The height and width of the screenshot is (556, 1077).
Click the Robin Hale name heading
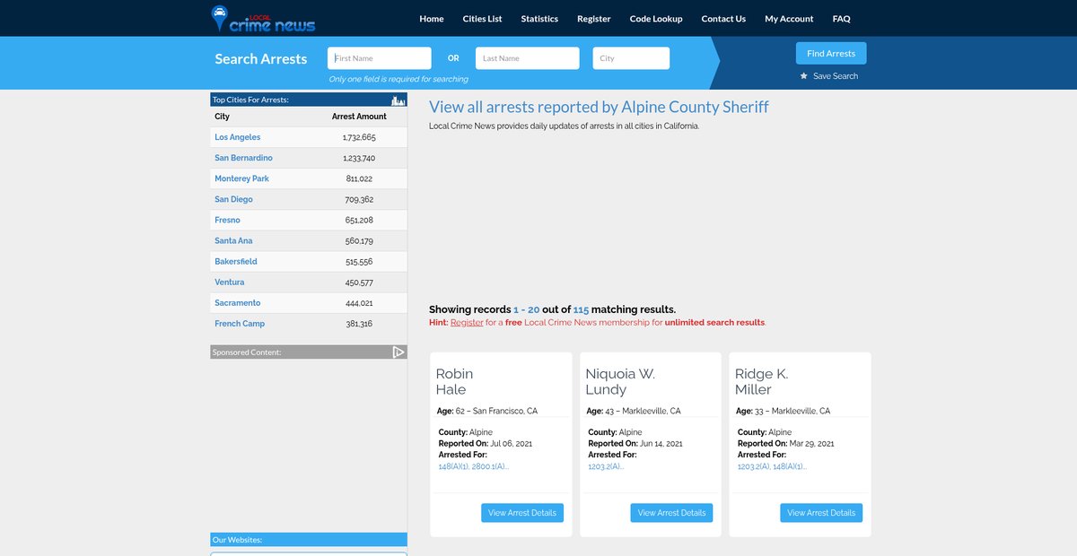click(454, 381)
